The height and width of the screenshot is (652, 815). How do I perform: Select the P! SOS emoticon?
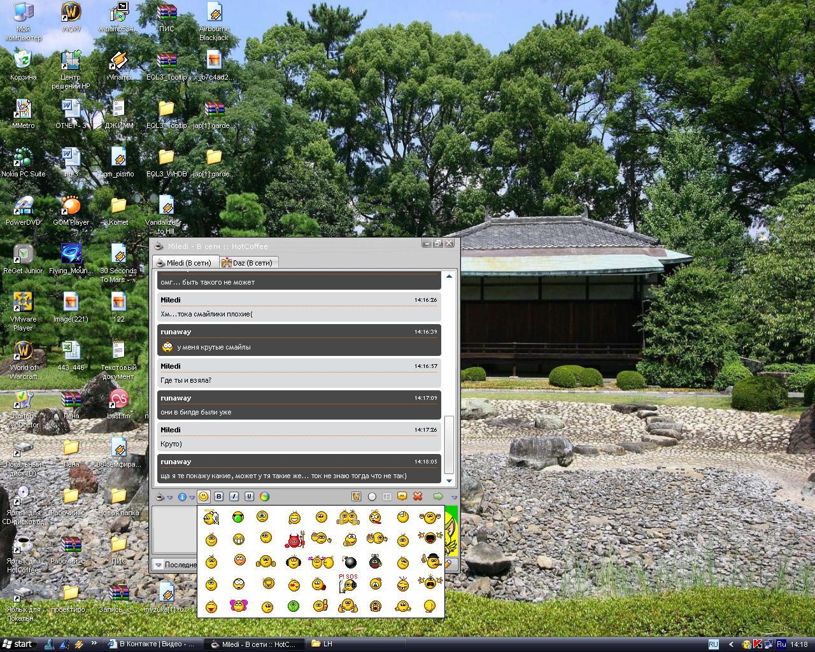pos(348,582)
